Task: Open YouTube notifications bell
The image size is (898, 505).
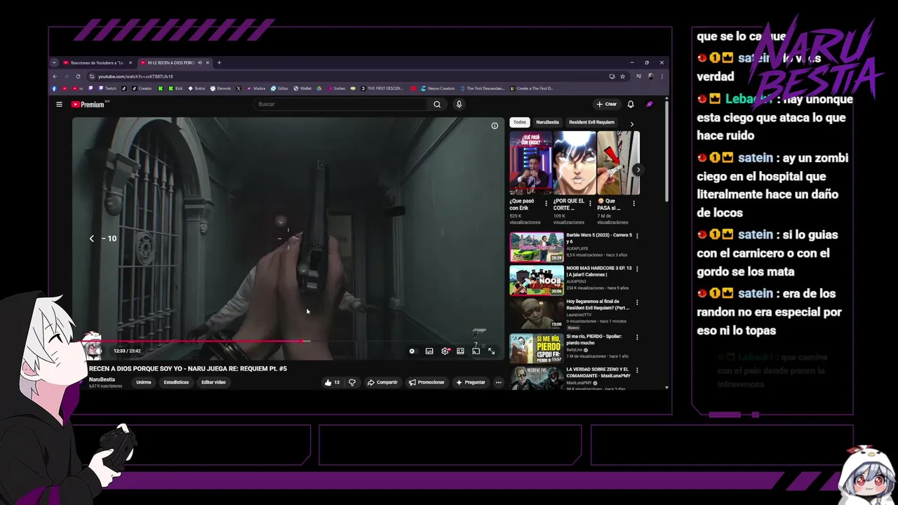Action: (631, 104)
